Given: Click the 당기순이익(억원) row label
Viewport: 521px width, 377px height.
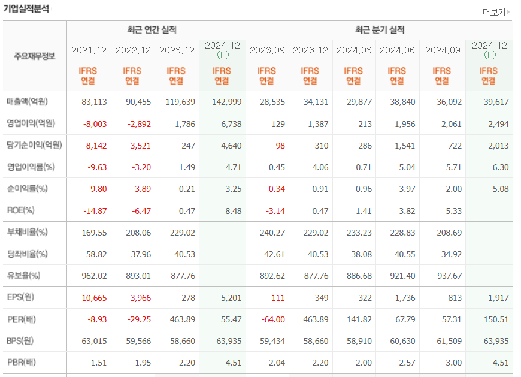Looking at the screenshot, I should (34, 146).
